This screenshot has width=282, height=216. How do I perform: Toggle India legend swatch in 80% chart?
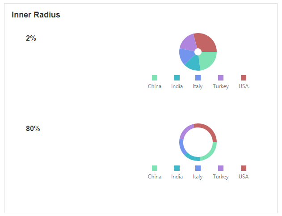coord(177,168)
